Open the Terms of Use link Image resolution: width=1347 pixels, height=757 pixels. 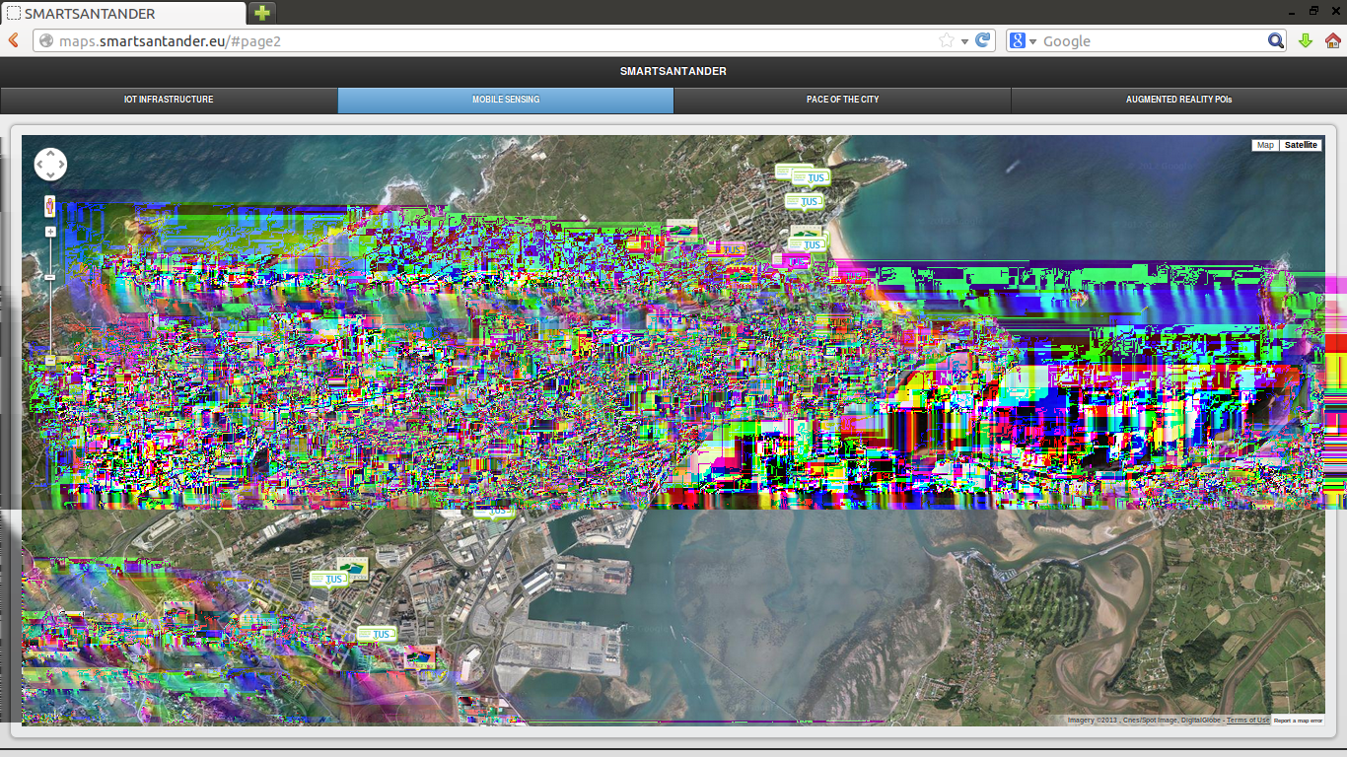[x=1247, y=721]
